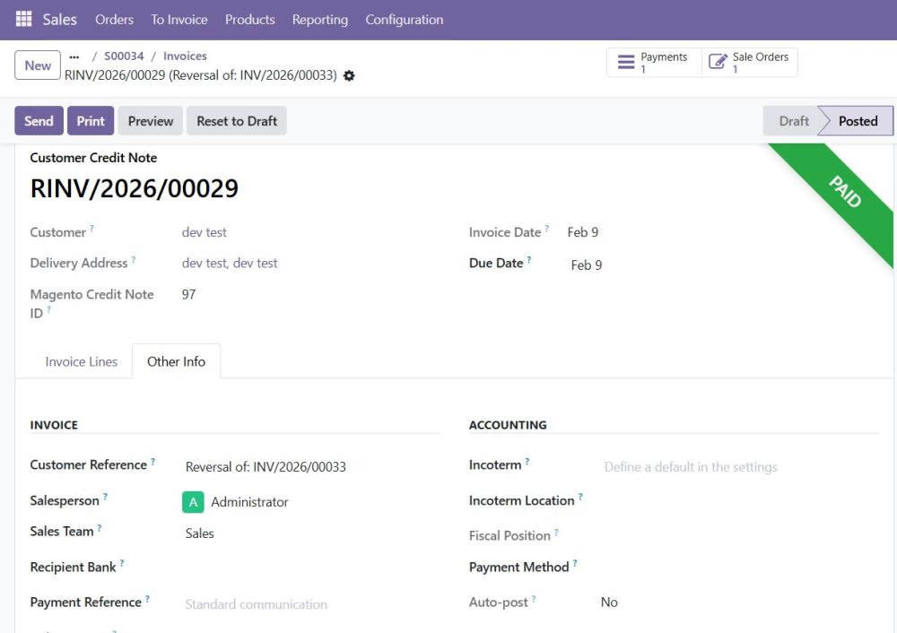Click the Administrator avatar icon
Viewport: 897px width, 633px height.
pyautogui.click(x=192, y=502)
